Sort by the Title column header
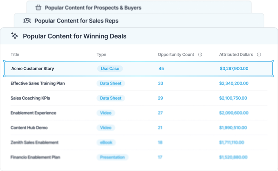The image size is (278, 171). [15, 54]
